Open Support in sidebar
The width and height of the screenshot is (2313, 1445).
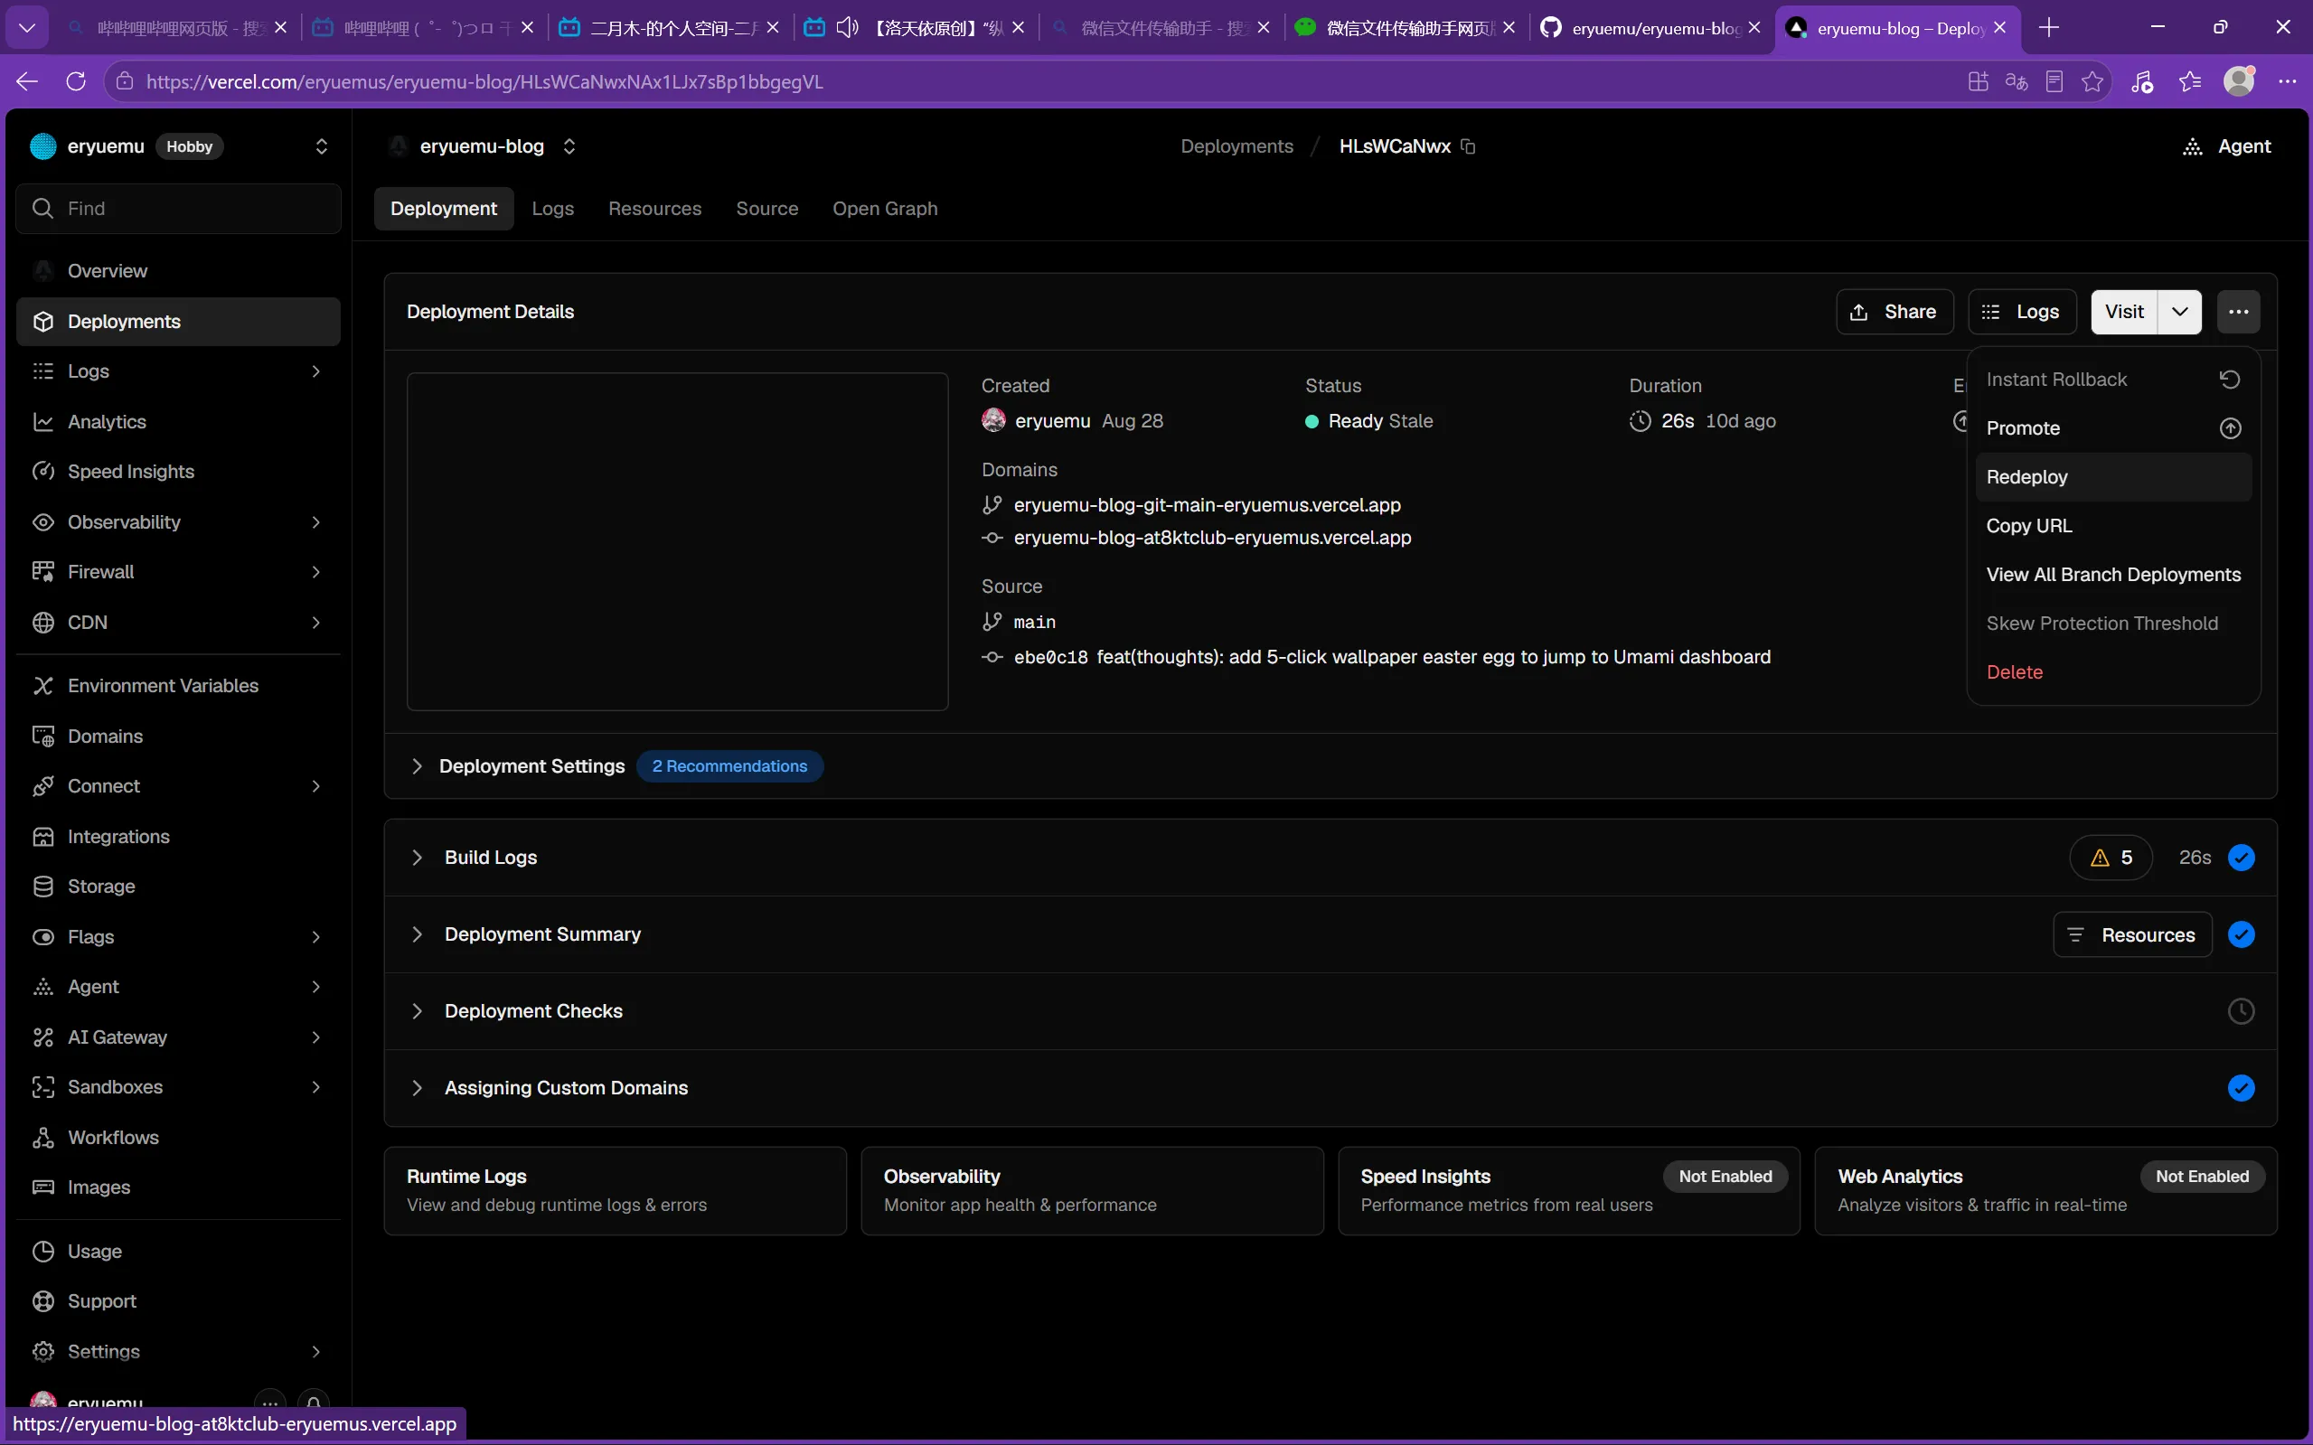coord(179,1300)
